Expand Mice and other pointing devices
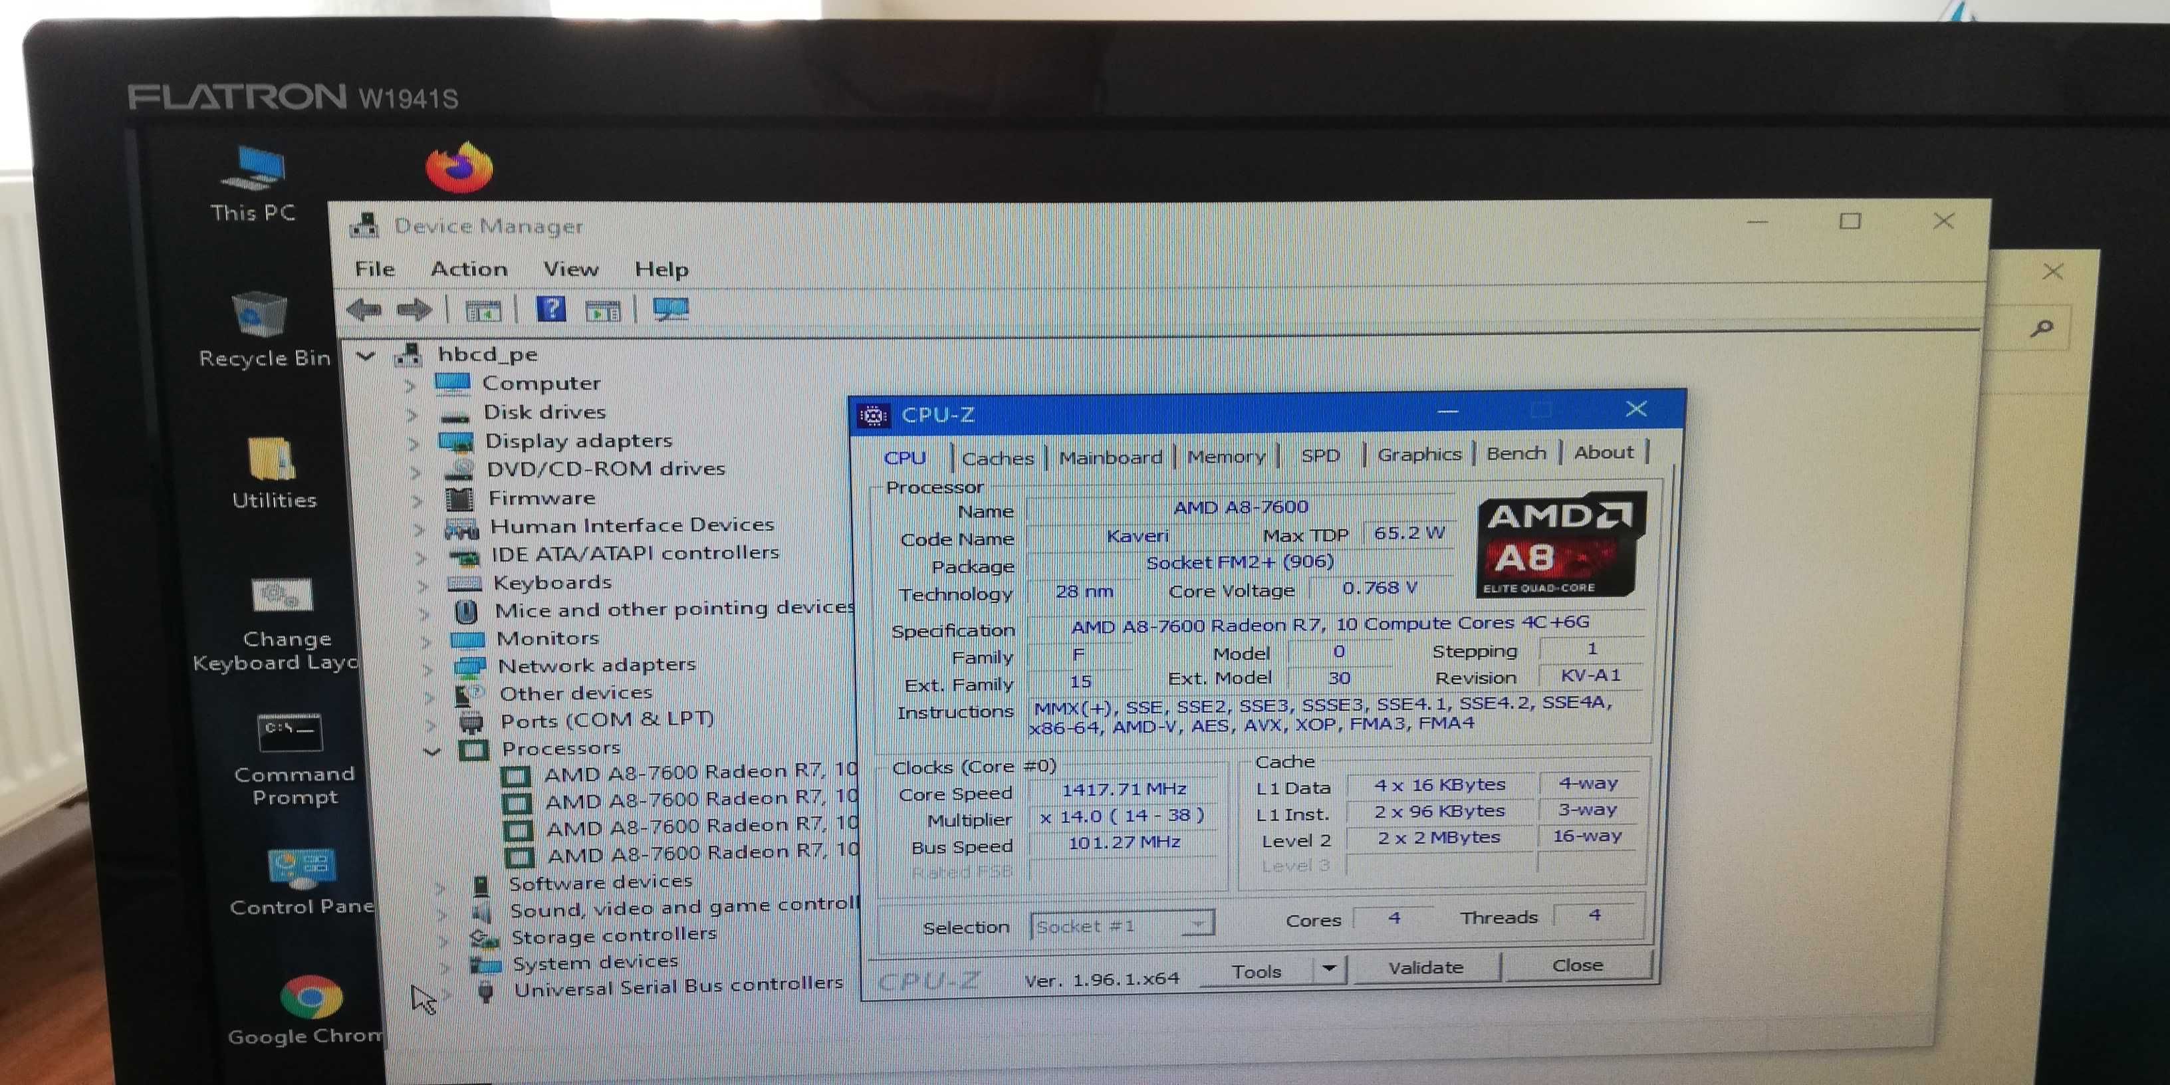Viewport: 2170px width, 1085px height. [423, 613]
